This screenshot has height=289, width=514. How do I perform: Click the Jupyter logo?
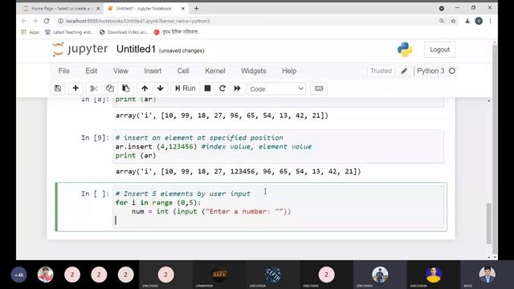point(80,49)
